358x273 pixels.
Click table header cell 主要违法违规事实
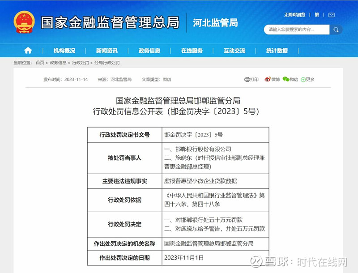click(125, 181)
